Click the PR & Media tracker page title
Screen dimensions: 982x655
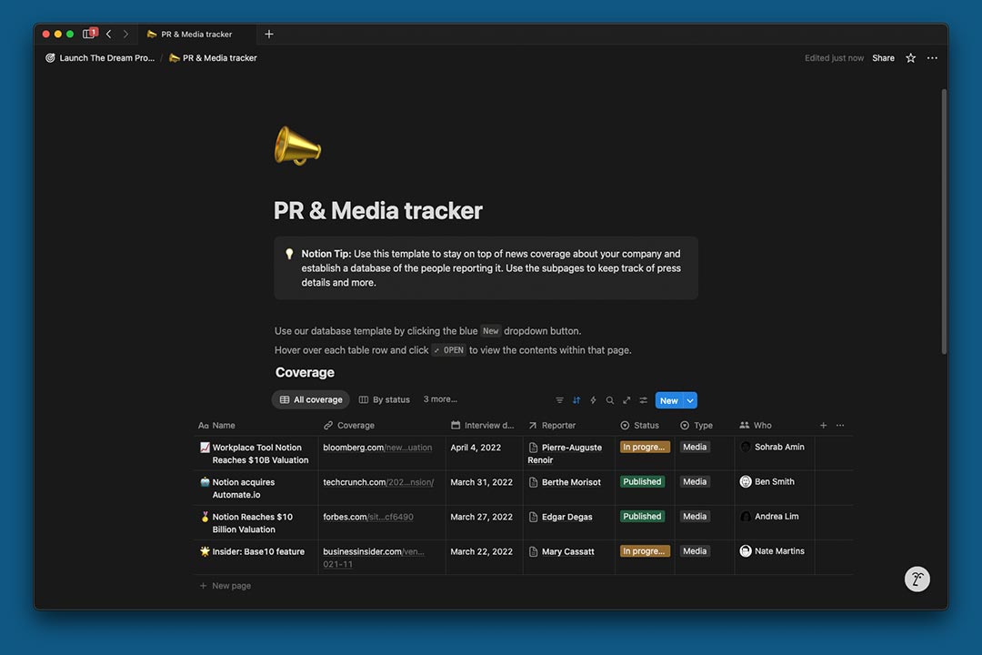coord(377,211)
